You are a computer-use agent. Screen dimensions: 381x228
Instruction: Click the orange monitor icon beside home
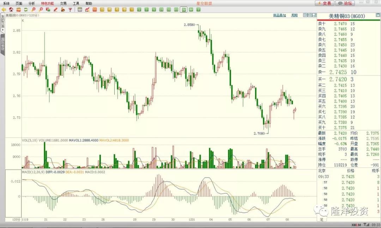pos(18,10)
